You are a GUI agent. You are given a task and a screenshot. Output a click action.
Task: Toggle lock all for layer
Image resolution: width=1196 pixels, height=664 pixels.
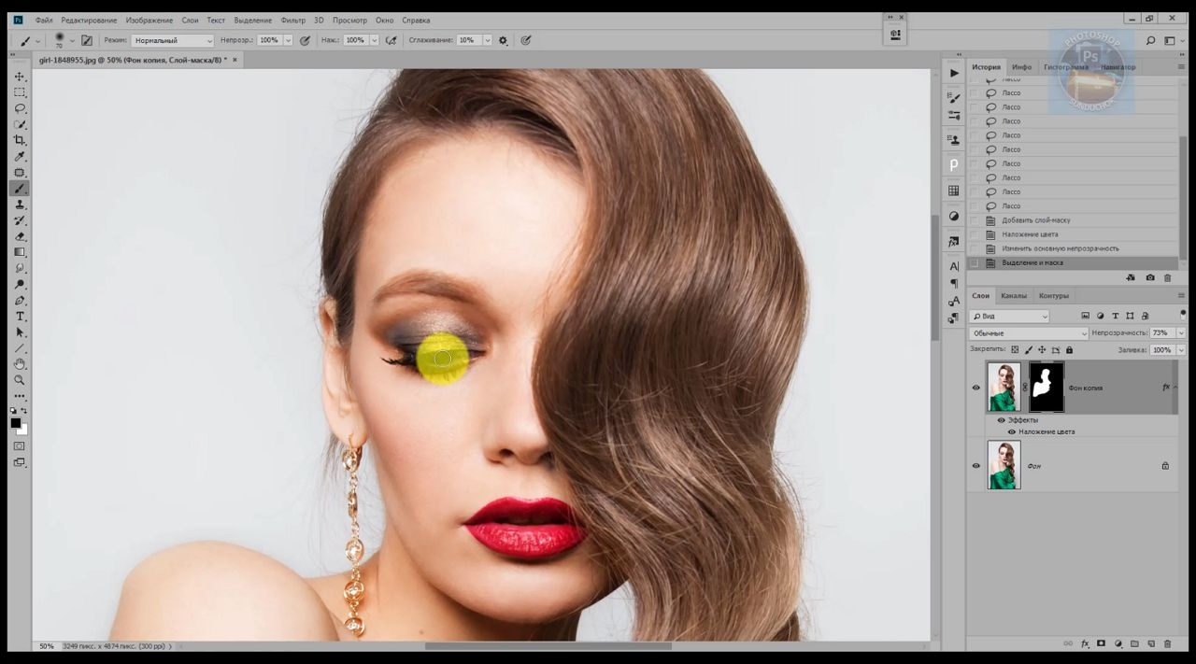coord(1069,349)
